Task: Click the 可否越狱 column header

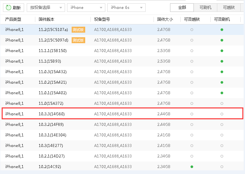Action: (192, 19)
